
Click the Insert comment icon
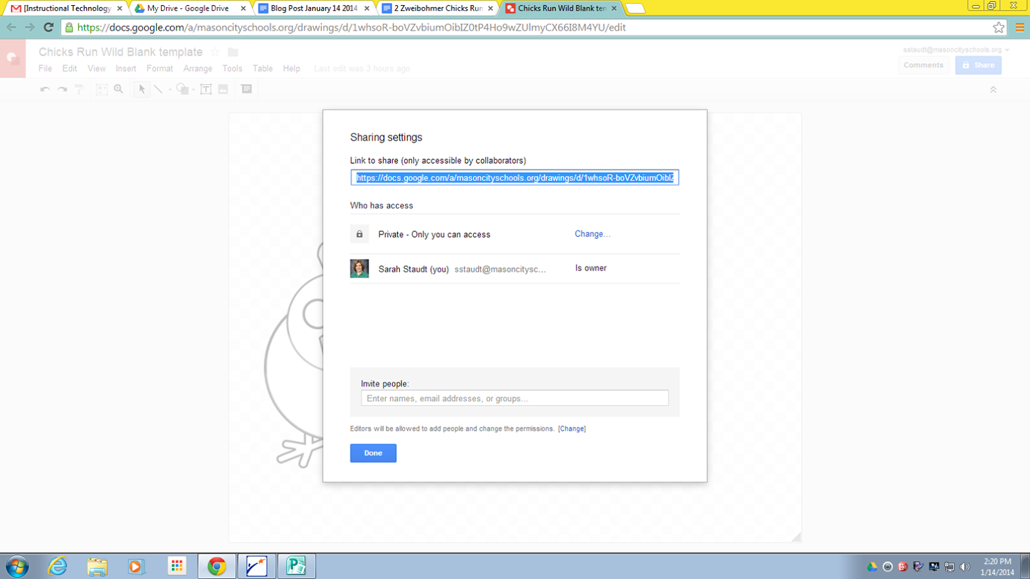coord(247,90)
